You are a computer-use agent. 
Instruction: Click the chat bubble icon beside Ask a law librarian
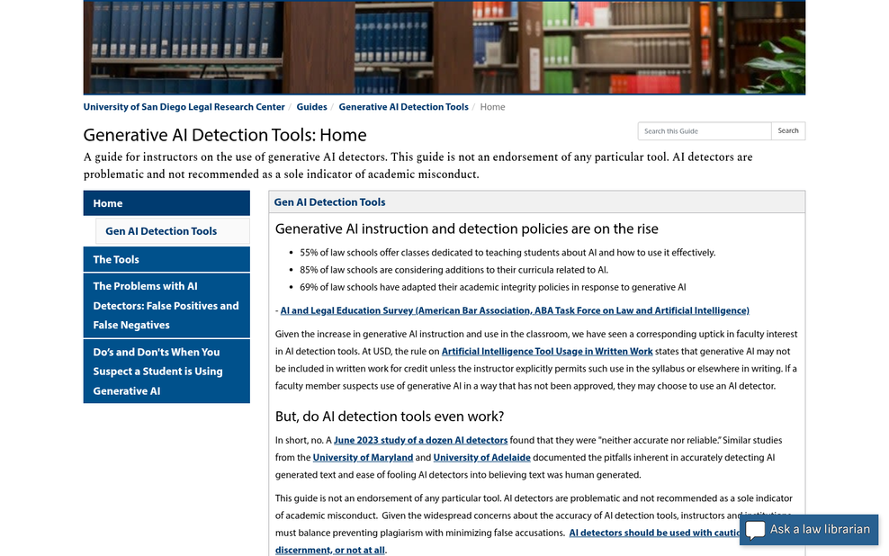tap(755, 530)
